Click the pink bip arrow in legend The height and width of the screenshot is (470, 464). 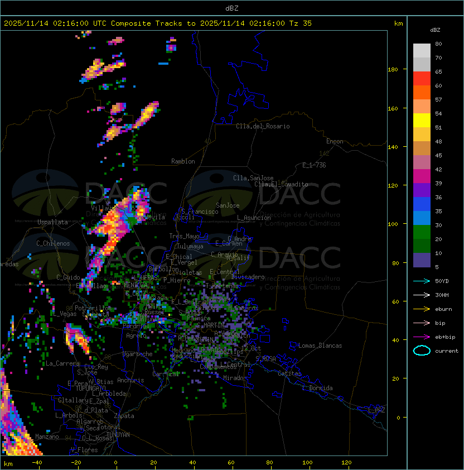click(x=422, y=323)
